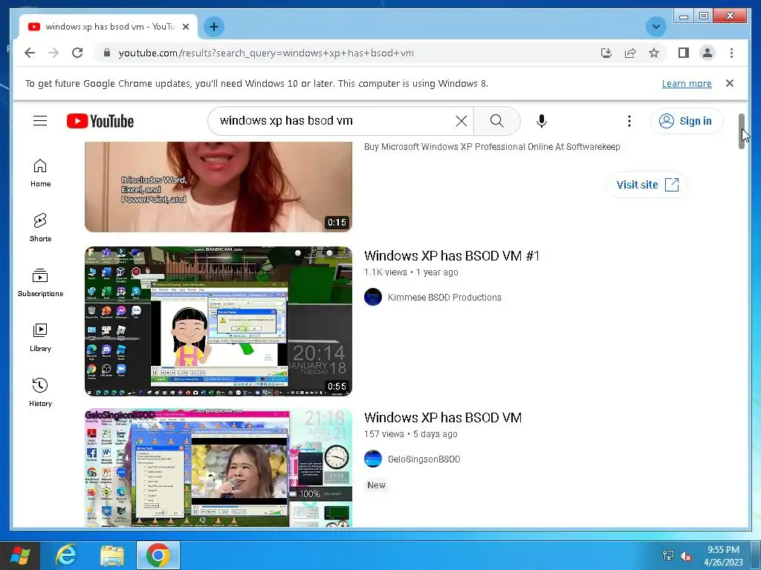Click the page vertical scrollbar thumb
This screenshot has width=761, height=570.
click(x=742, y=131)
